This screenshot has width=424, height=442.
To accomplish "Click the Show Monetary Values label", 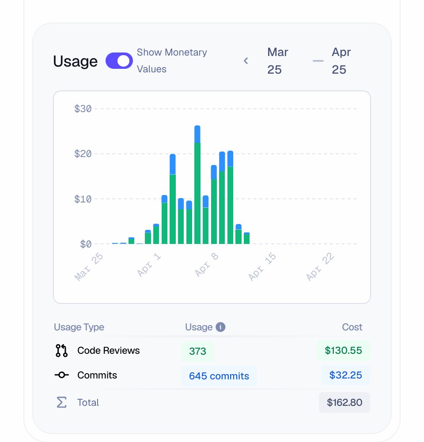I will [172, 60].
